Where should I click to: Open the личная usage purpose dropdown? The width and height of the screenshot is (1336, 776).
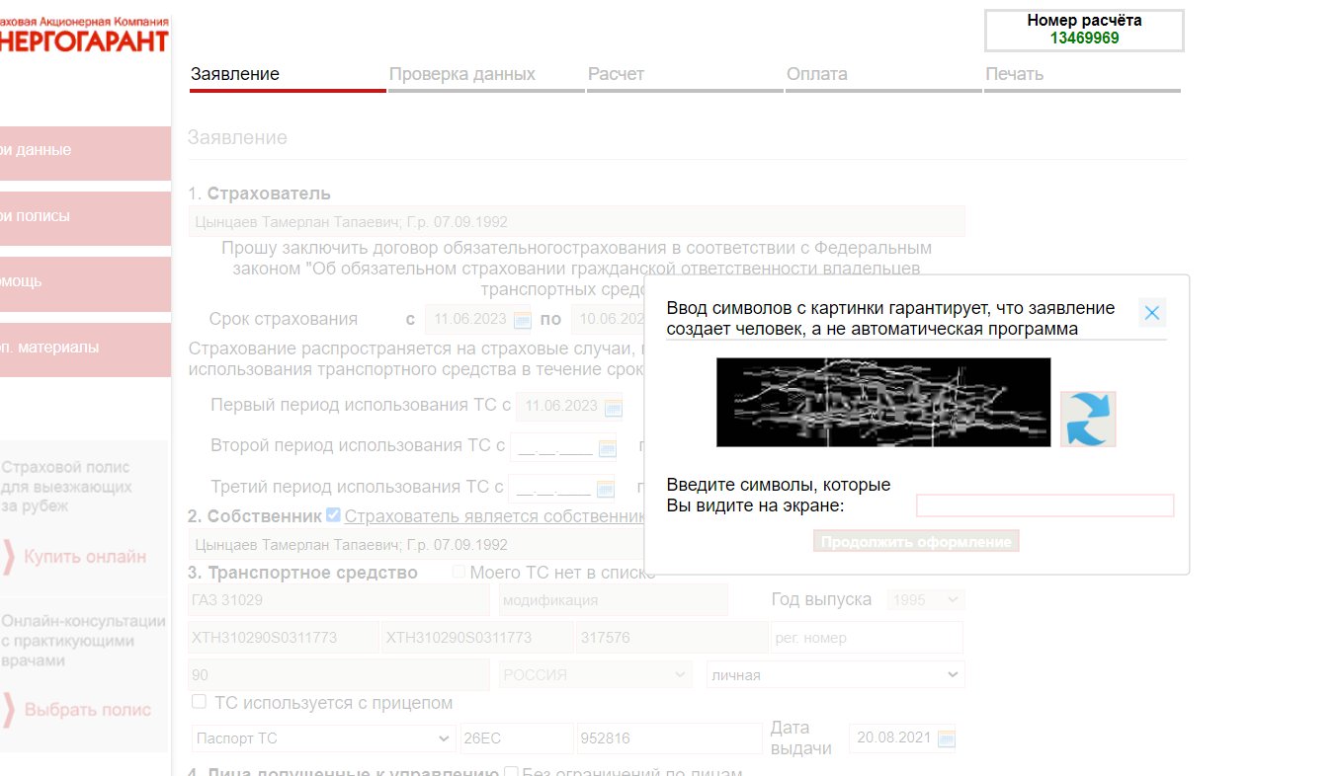pyautogui.click(x=836, y=674)
